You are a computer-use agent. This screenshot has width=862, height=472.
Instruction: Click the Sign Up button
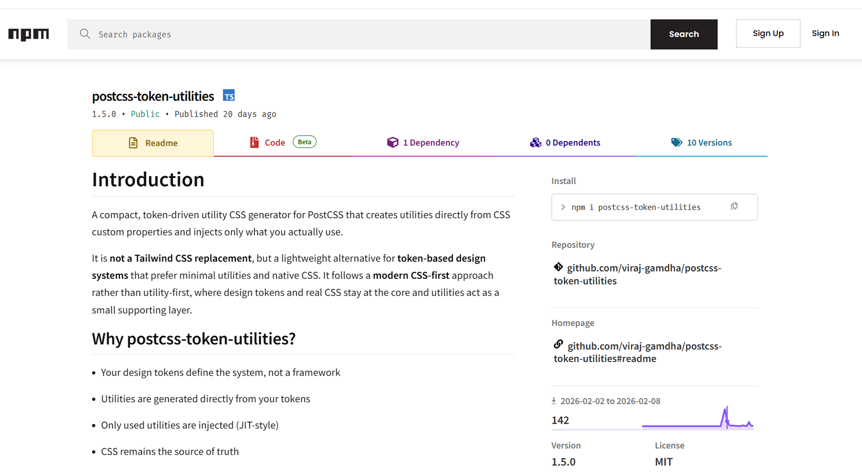point(768,33)
